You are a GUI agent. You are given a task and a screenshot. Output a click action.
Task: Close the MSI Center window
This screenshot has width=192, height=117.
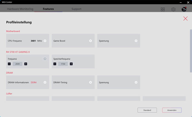tap(188, 2)
